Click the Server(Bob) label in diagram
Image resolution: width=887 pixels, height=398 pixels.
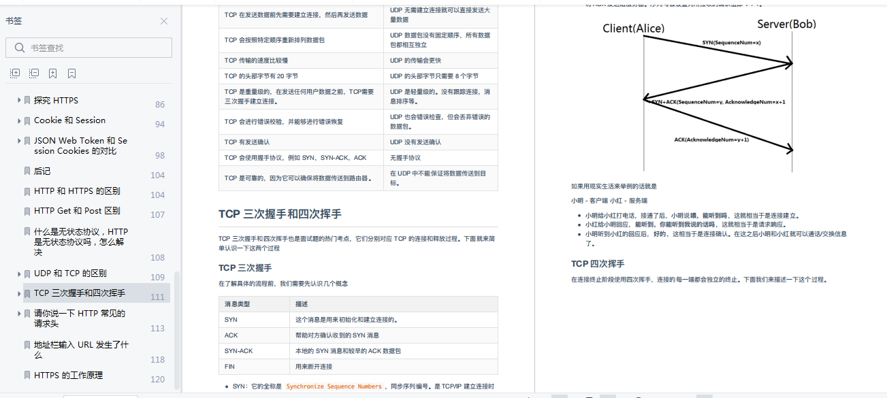click(786, 24)
